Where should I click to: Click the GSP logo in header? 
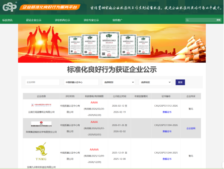[10, 7]
